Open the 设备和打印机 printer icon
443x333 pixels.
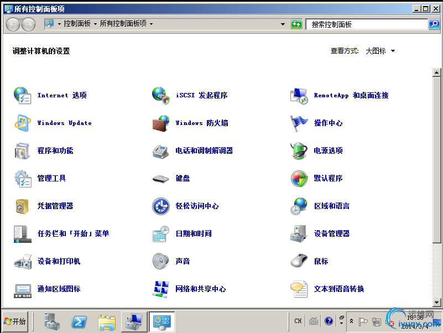pyautogui.click(x=22, y=261)
